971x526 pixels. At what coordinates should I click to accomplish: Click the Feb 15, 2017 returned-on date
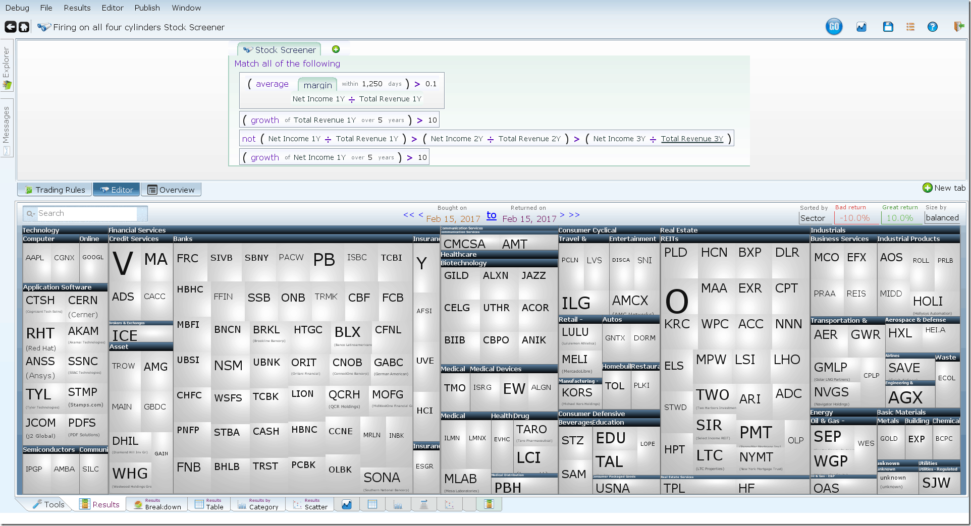529,219
